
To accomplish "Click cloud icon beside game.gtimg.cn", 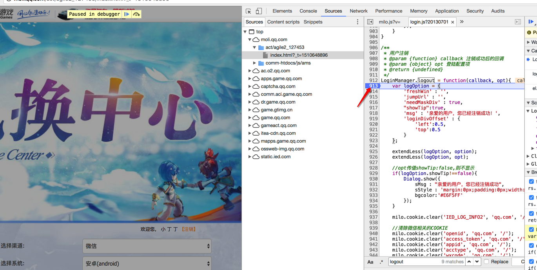I will (256, 110).
